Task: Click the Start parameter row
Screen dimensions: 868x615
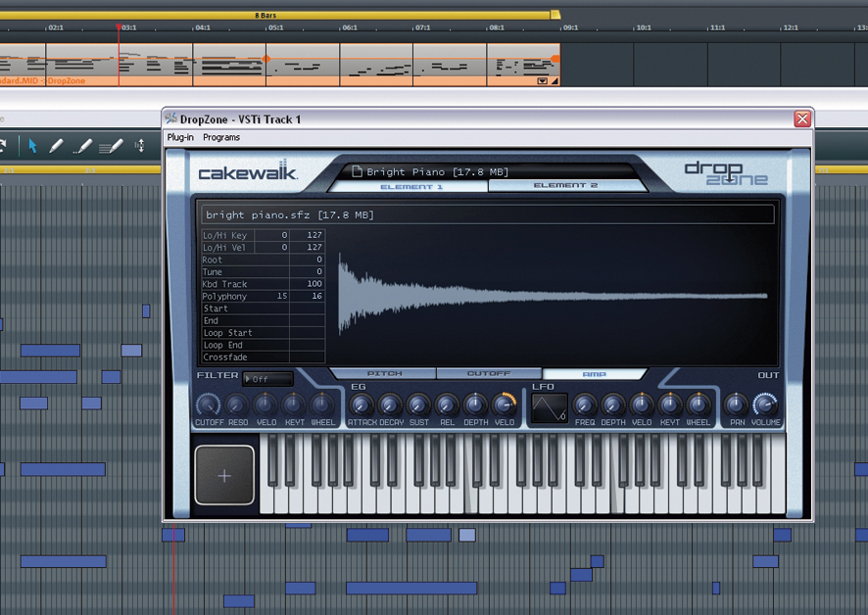Action: pos(263,308)
